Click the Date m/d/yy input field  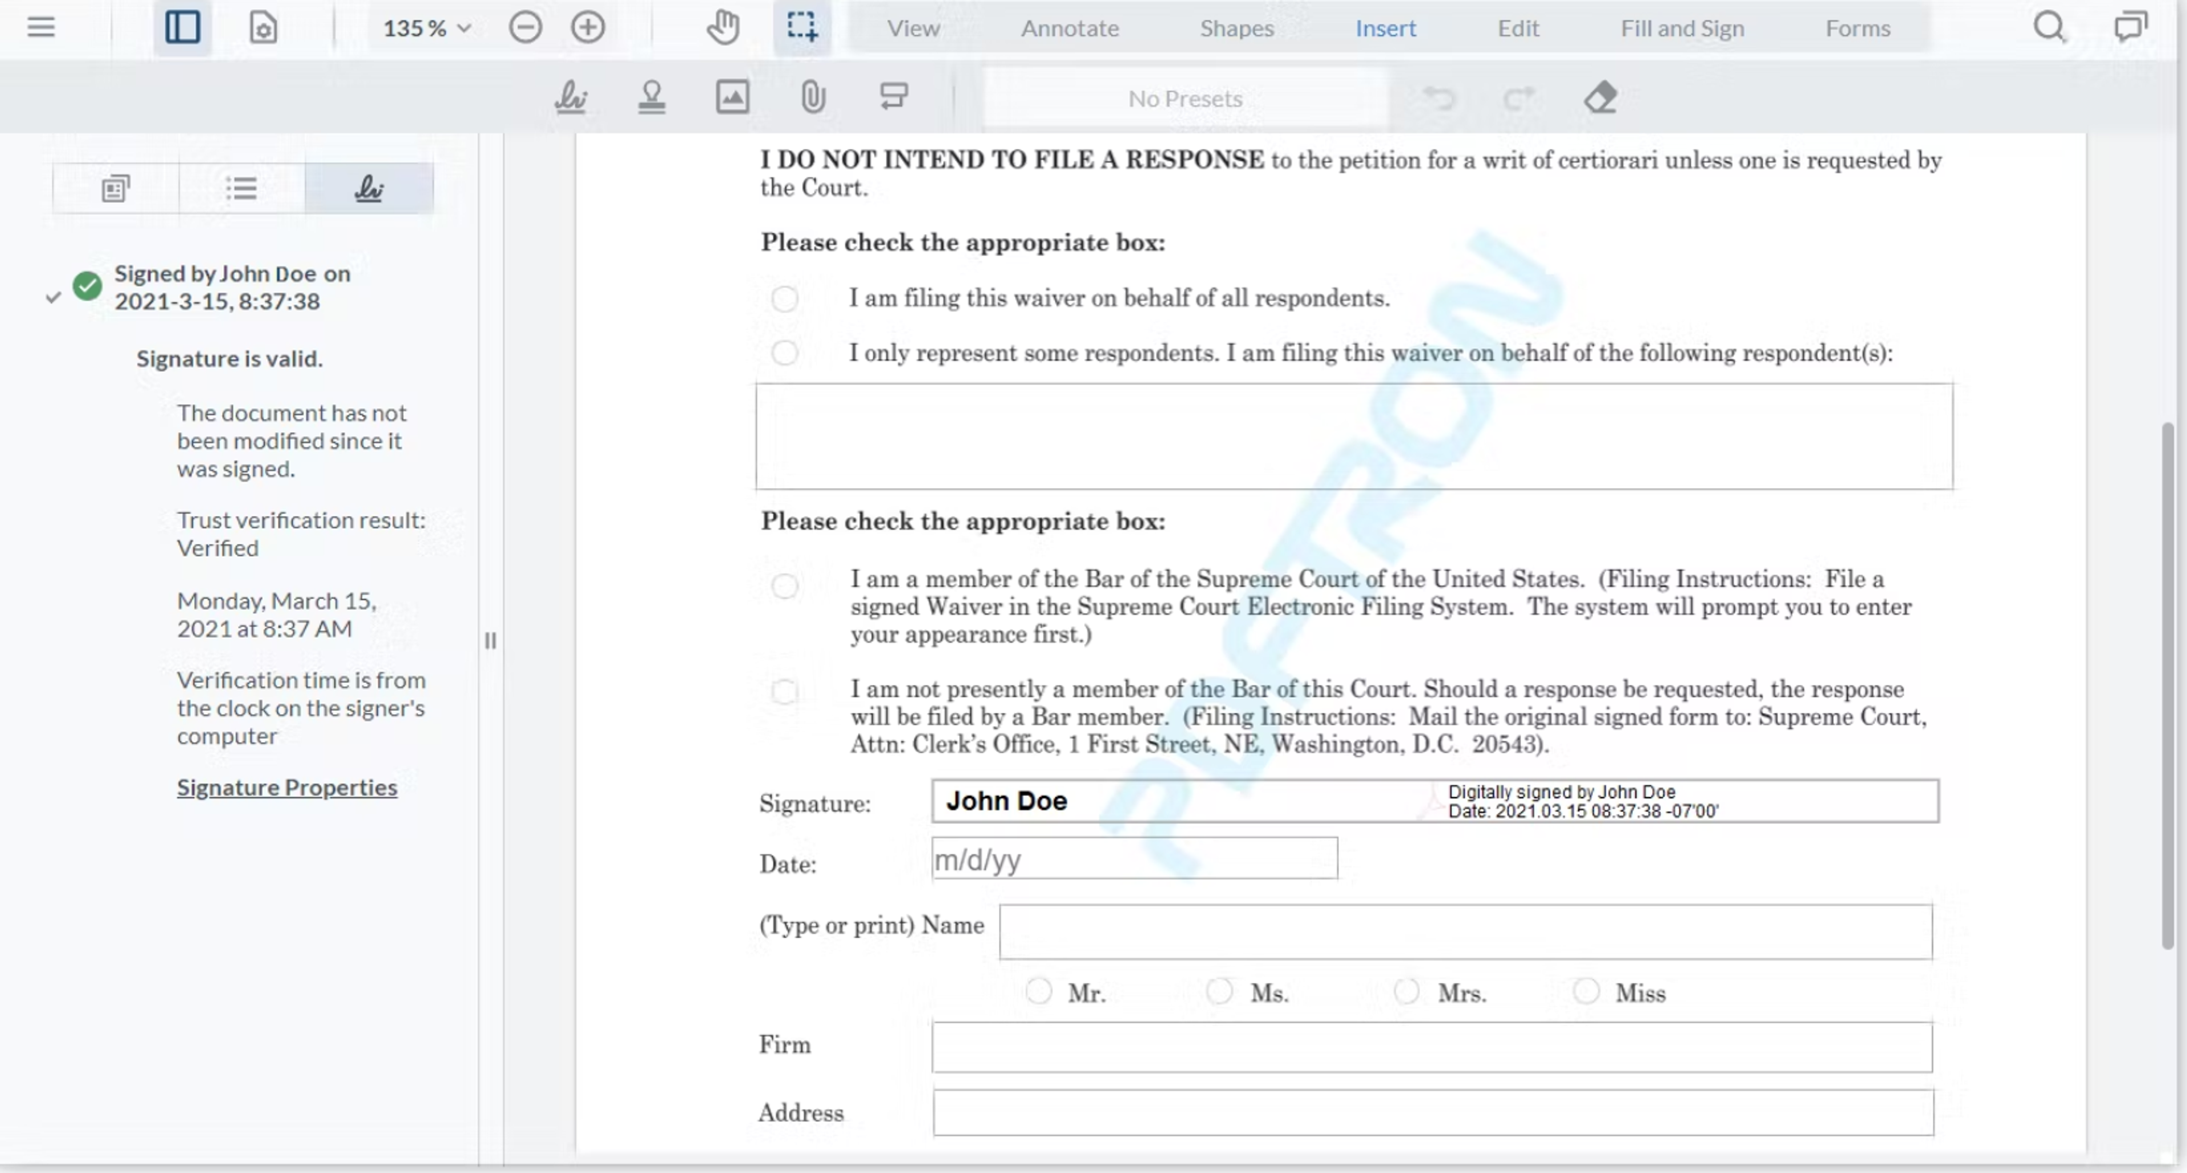1133,859
